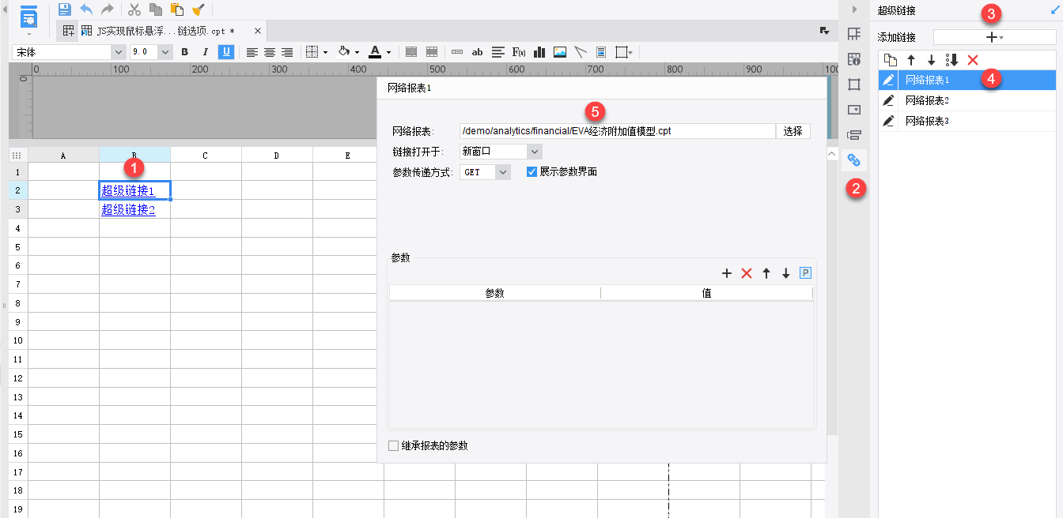
Task: Open the conditional attributes panel in sidebar
Action: 854,135
